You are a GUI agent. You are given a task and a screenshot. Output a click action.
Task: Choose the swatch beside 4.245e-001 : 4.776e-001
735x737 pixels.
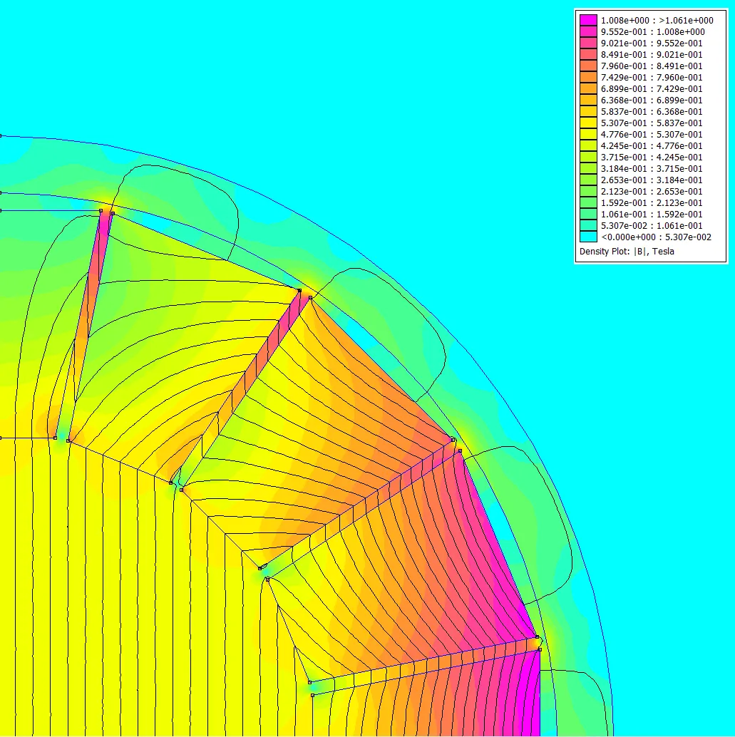click(588, 145)
